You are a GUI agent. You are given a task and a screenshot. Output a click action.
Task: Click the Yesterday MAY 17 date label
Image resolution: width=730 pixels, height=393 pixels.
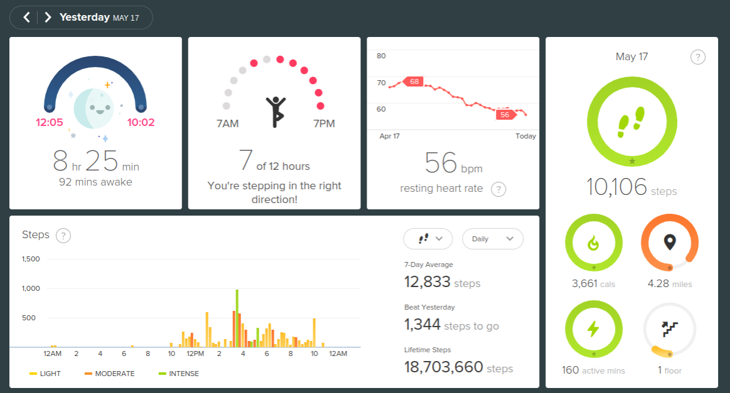tap(99, 17)
